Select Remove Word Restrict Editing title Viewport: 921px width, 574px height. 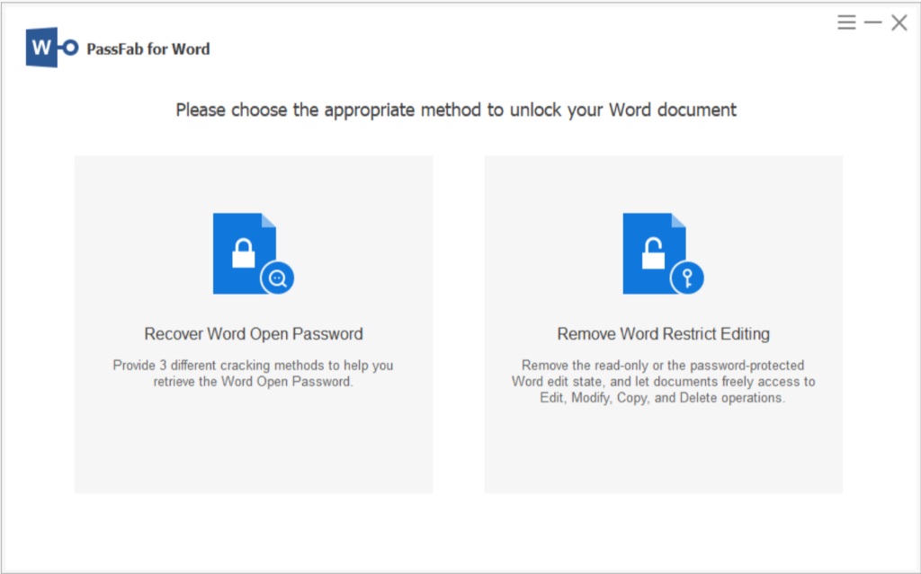(663, 334)
